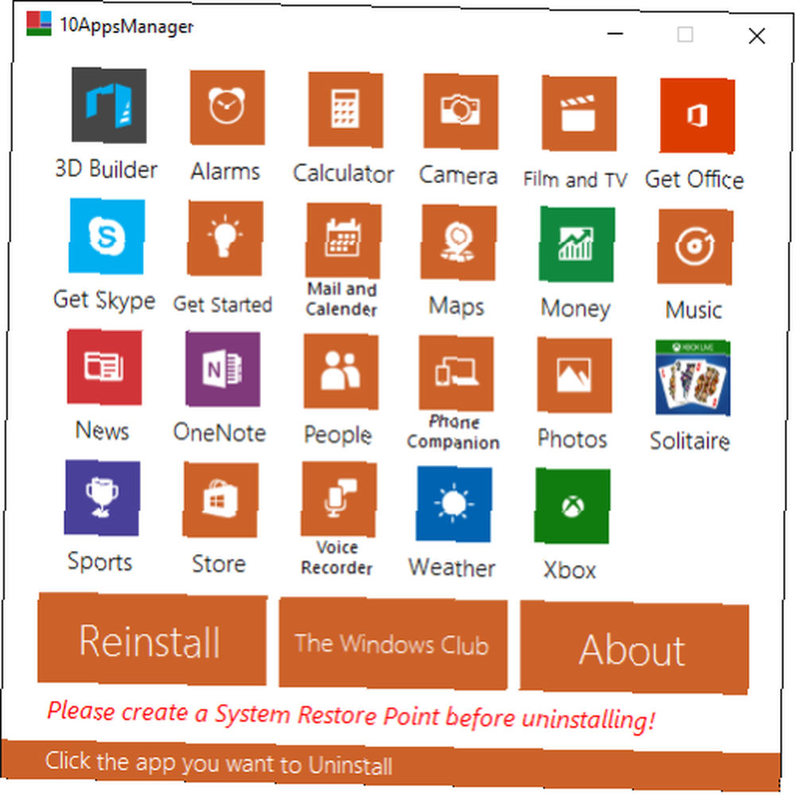Select the green Xbox icon
Viewport: 796px width, 795px height.
click(x=572, y=507)
